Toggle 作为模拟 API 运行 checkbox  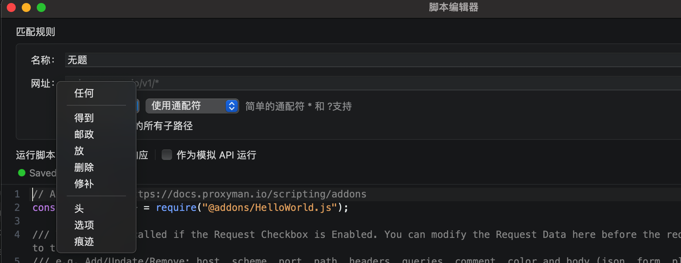(167, 155)
